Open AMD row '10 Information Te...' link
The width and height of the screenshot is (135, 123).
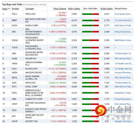(124, 54)
